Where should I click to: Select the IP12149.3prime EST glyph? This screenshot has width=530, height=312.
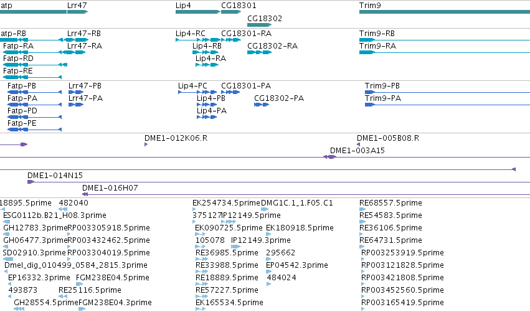pyautogui.click(x=236, y=247)
